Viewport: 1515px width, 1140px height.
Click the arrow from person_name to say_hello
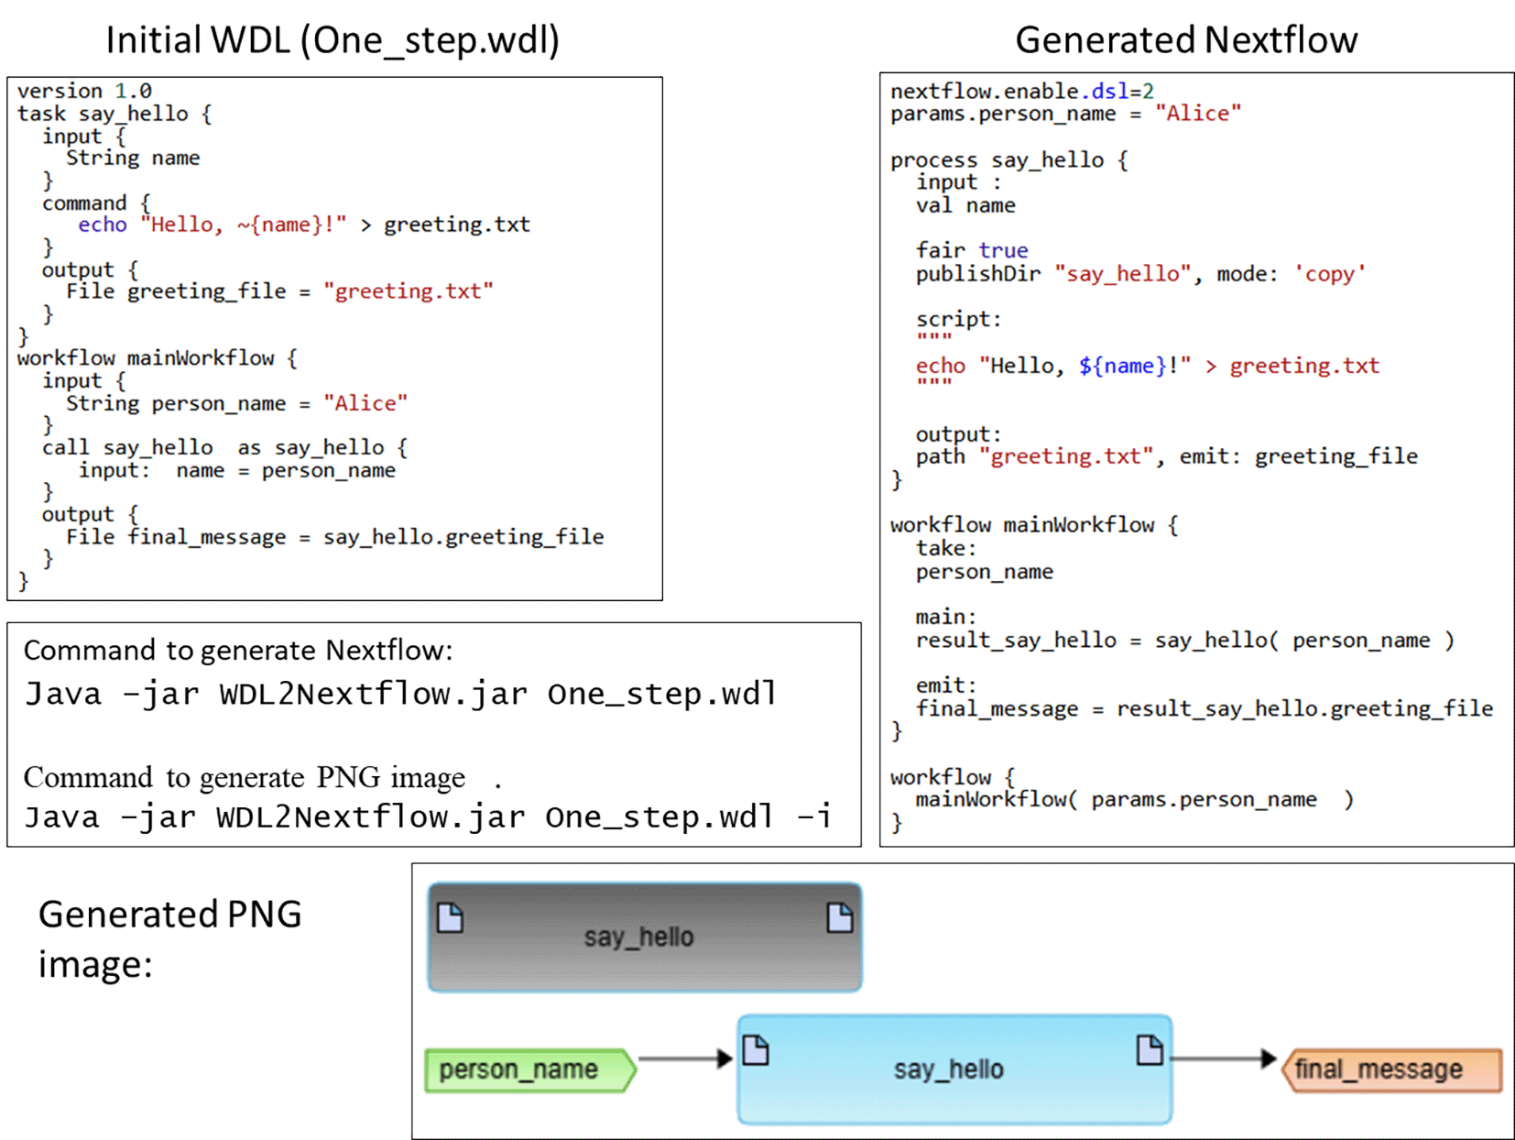682,1059
